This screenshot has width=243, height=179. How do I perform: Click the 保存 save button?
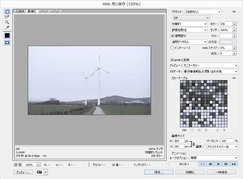159,172
